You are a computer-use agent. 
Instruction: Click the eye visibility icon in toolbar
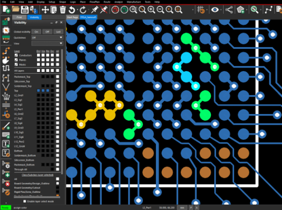click(x=215, y=9)
